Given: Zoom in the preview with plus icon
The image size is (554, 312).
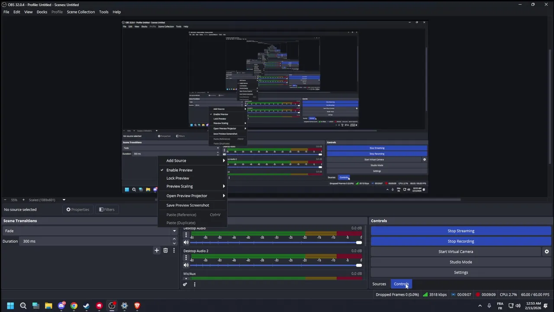Looking at the screenshot, I should [x=23, y=200].
